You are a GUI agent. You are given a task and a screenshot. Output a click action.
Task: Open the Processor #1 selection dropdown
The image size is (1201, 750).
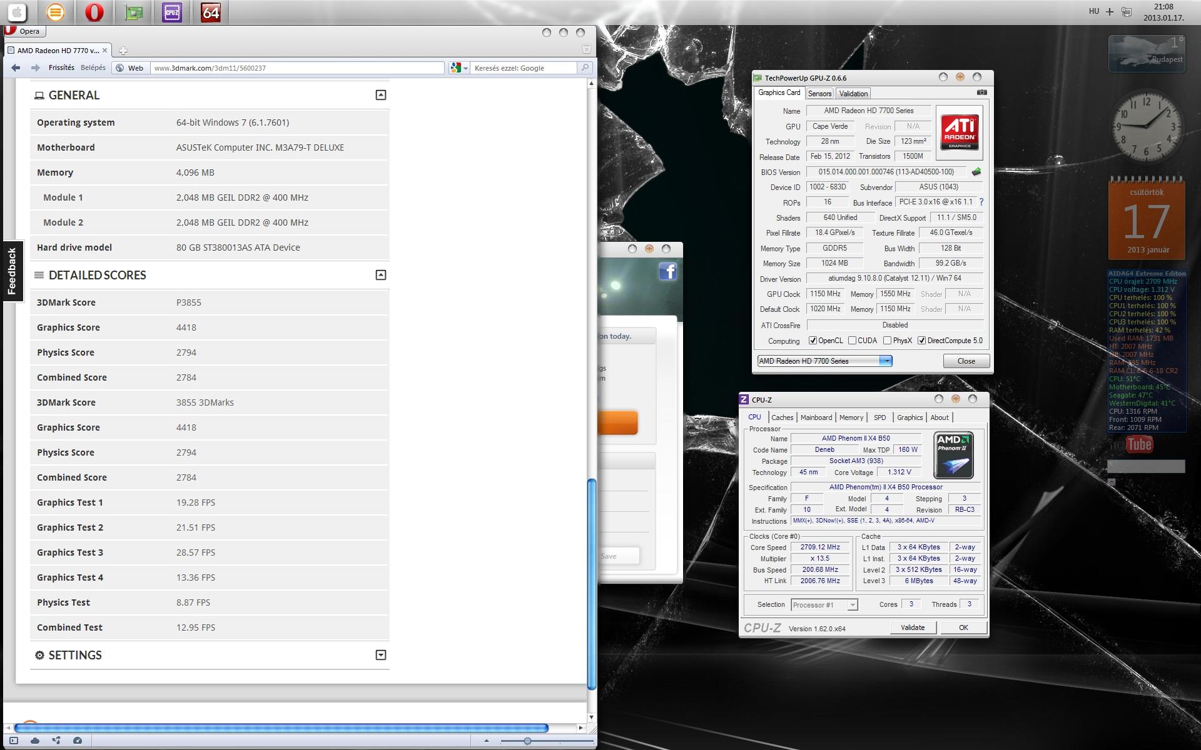pyautogui.click(x=824, y=605)
